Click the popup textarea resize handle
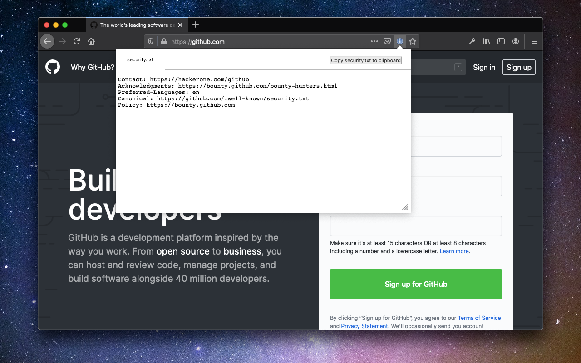Screen dimensions: 581x363 (x=405, y=207)
